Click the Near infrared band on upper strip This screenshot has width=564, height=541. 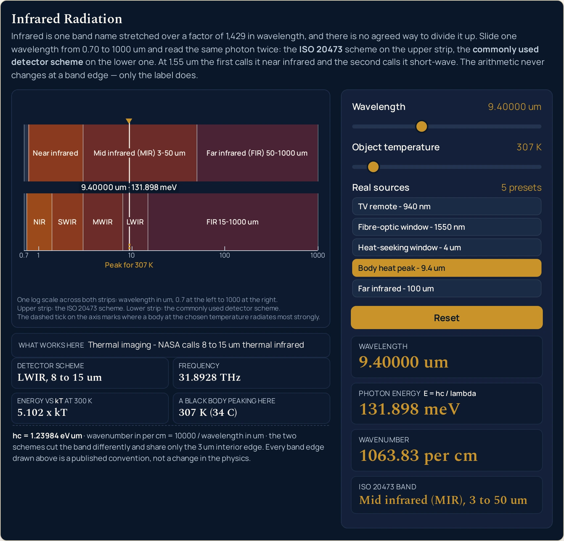pyautogui.click(x=56, y=153)
